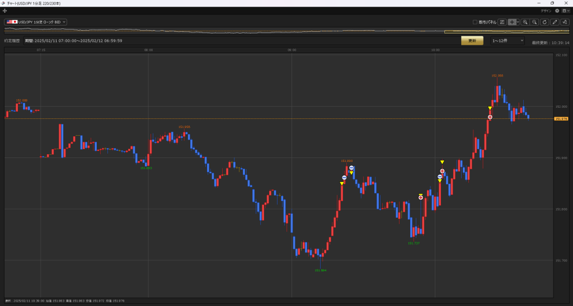
Task: Open the window layout dropdown
Action: coord(565,11)
